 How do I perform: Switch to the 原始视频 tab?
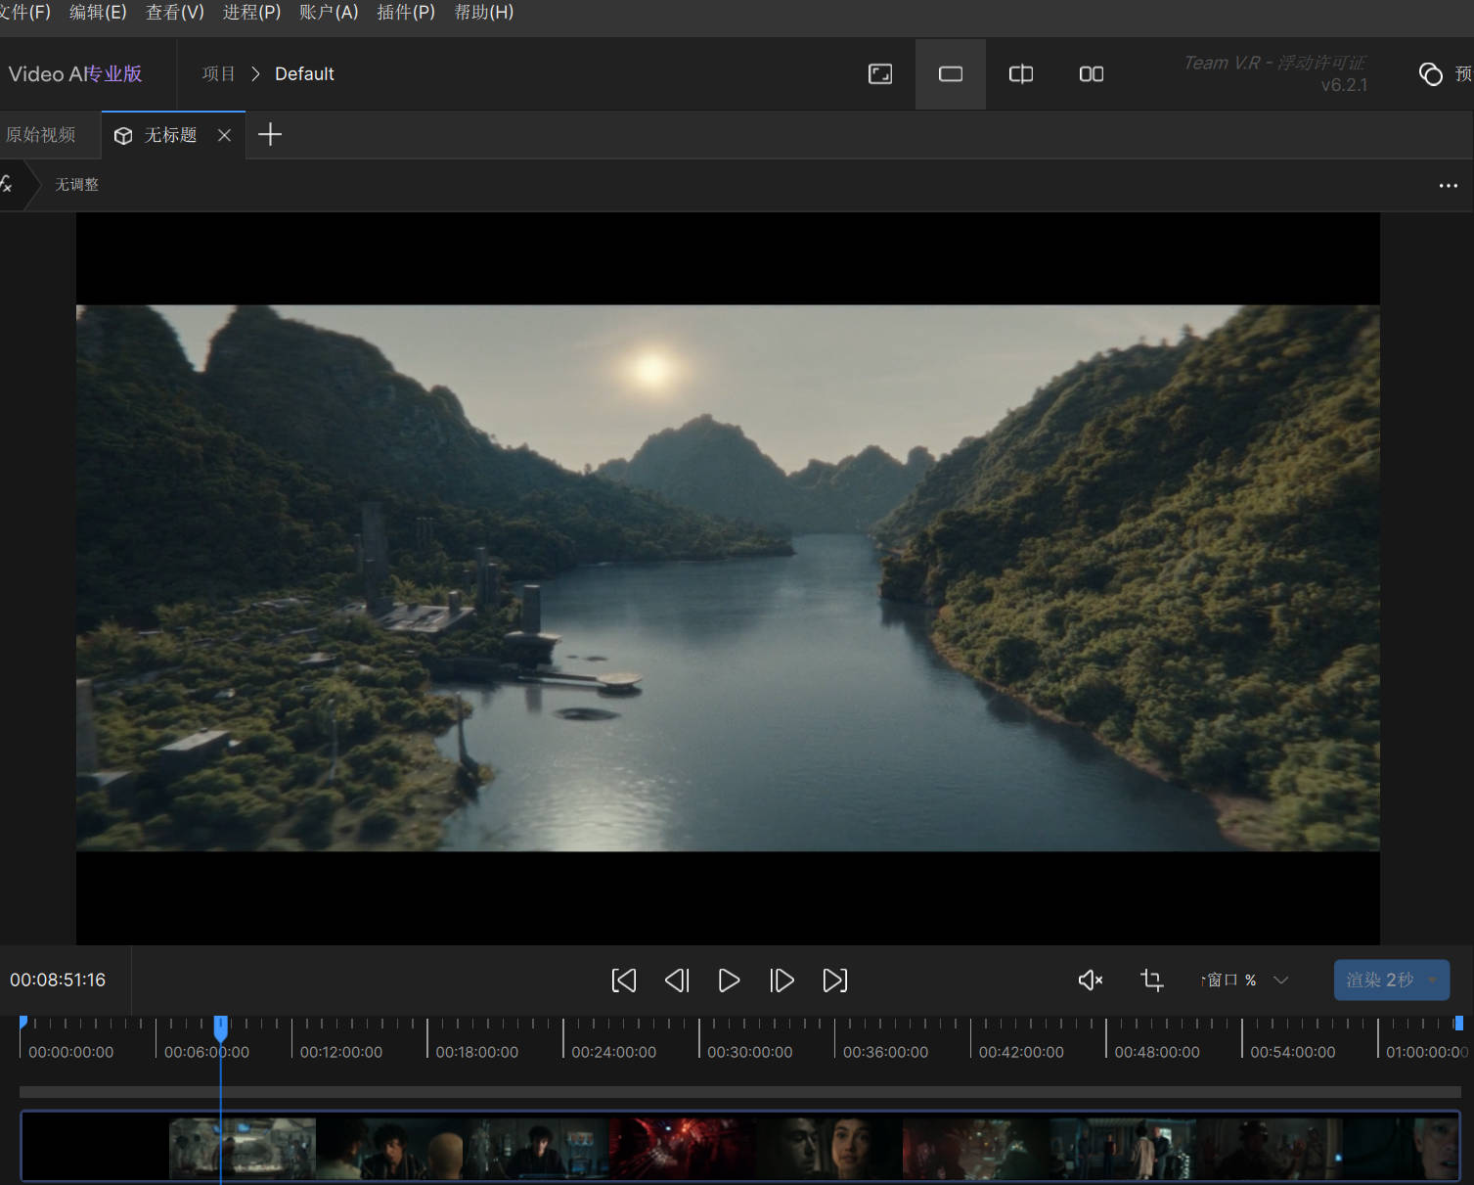[x=41, y=135]
